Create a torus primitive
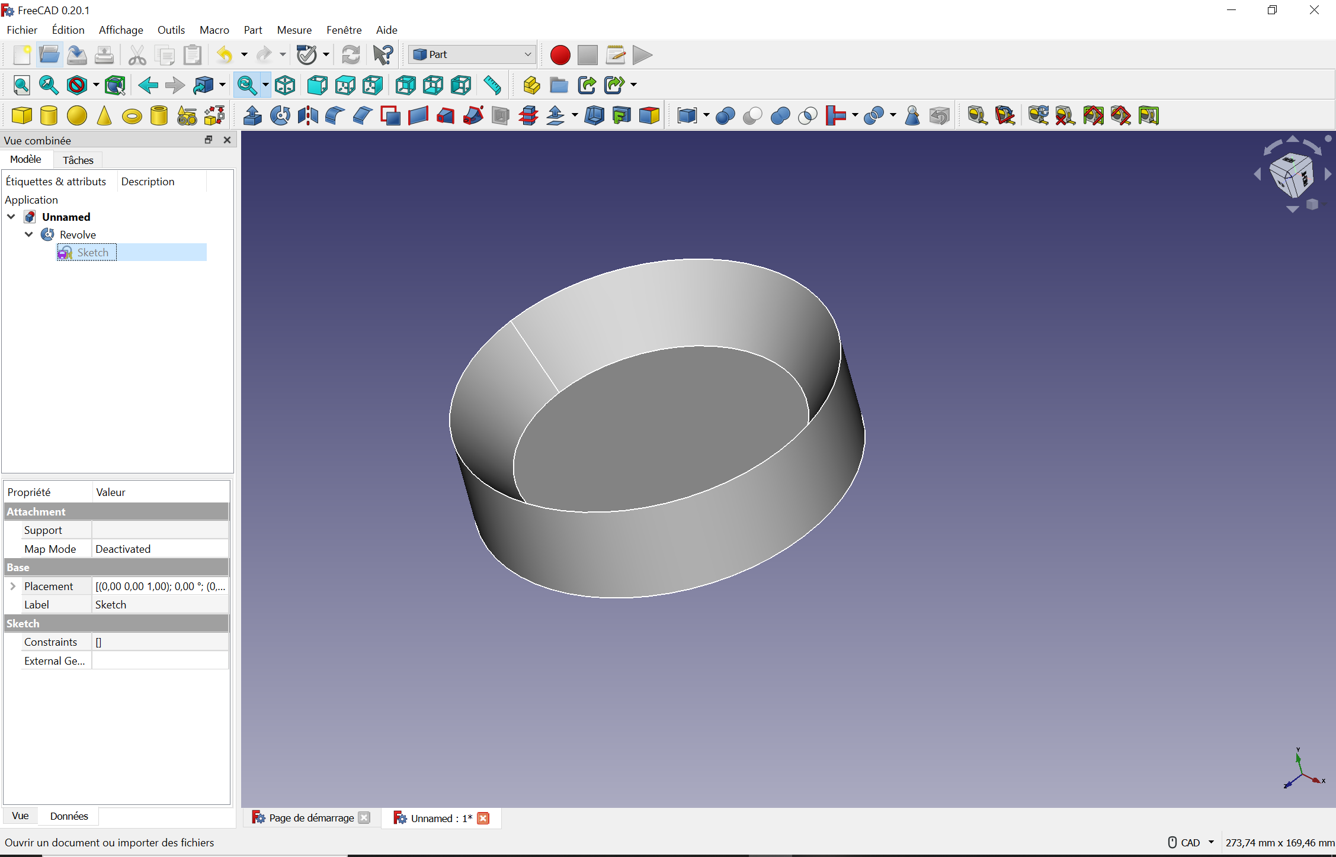 (x=132, y=116)
